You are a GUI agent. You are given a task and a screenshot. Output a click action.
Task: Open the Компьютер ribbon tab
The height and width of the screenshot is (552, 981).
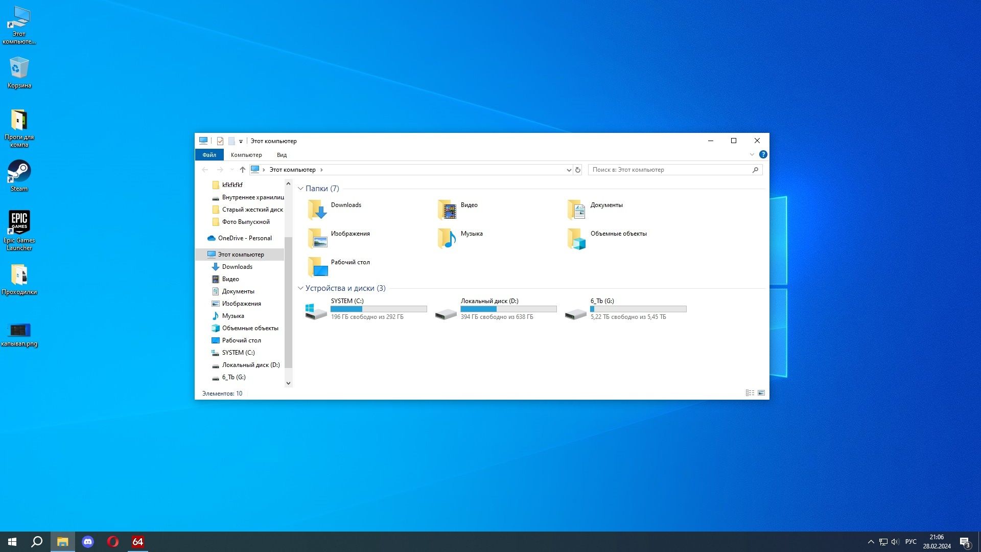click(x=246, y=155)
